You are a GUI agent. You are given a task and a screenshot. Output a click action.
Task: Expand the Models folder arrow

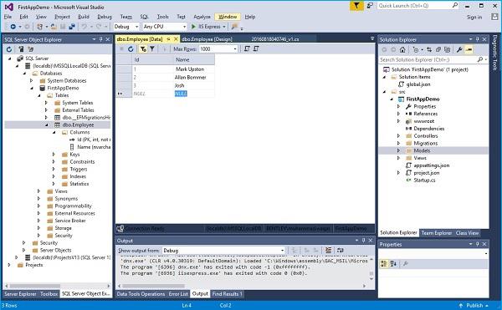pos(398,150)
